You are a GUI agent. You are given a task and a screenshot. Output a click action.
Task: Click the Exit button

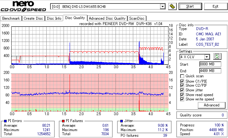click(x=215, y=7)
